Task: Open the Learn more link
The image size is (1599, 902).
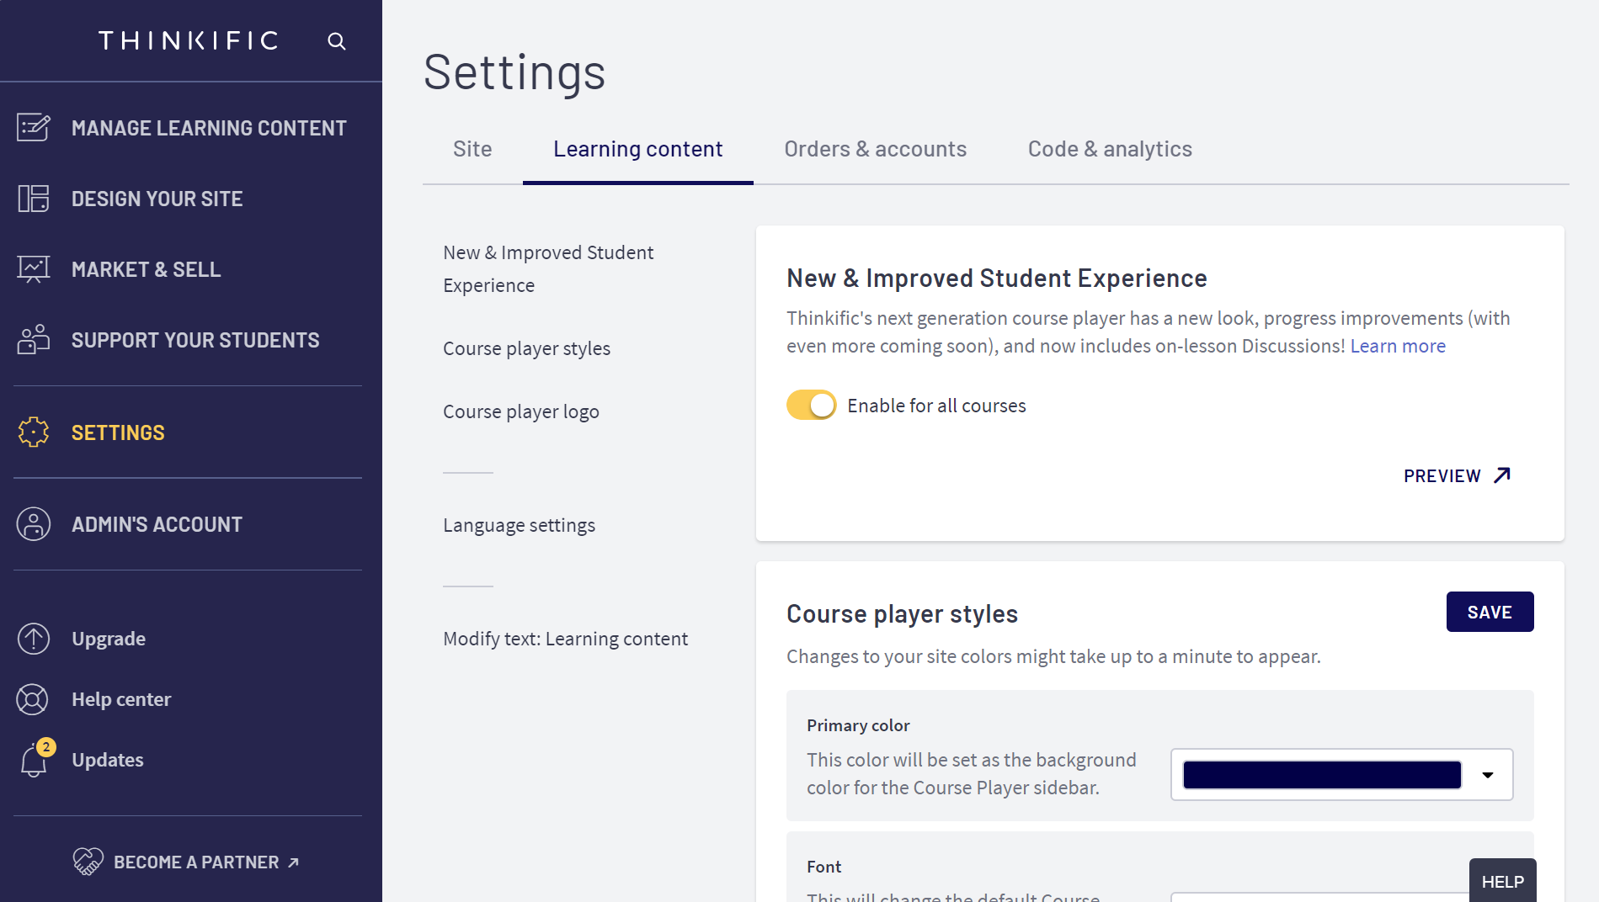Action: coord(1398,346)
